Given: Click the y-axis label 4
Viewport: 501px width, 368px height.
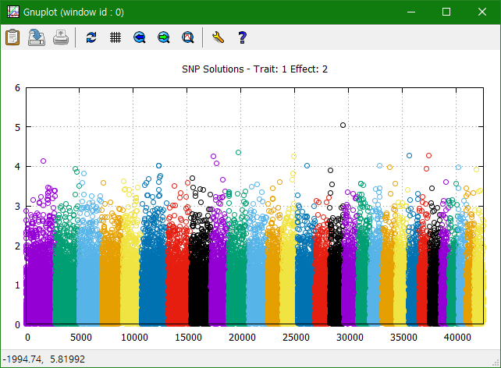Looking at the screenshot, I should 18,167.
